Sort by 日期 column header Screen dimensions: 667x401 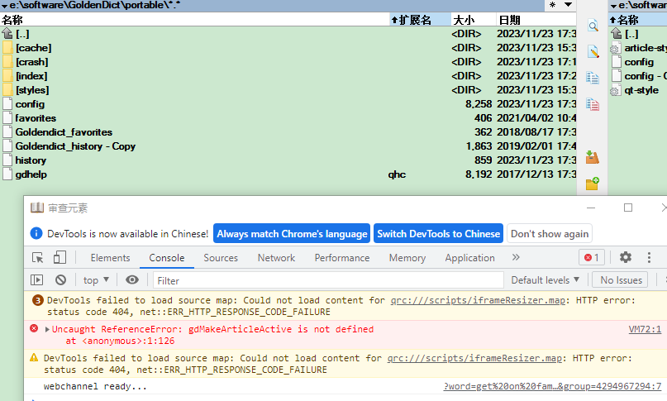click(536, 20)
